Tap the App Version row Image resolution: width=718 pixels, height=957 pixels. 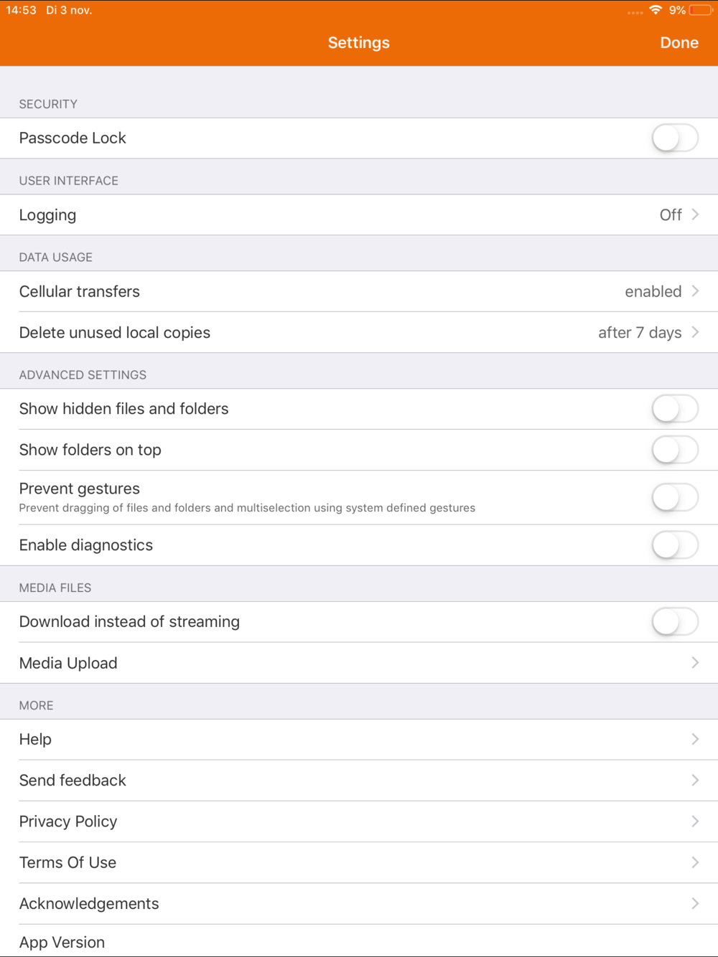(359, 942)
